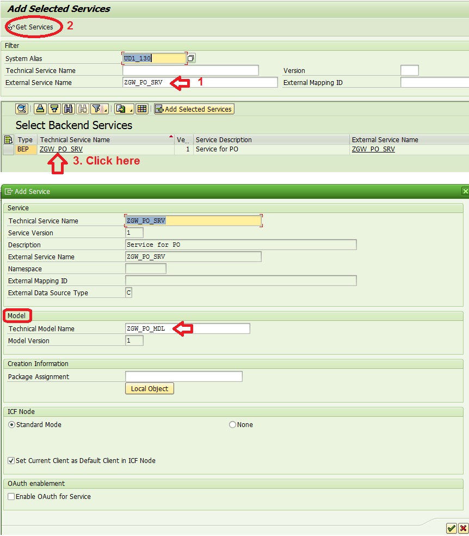Toggle Set Current Client as Default Client checkbox

pyautogui.click(x=11, y=460)
